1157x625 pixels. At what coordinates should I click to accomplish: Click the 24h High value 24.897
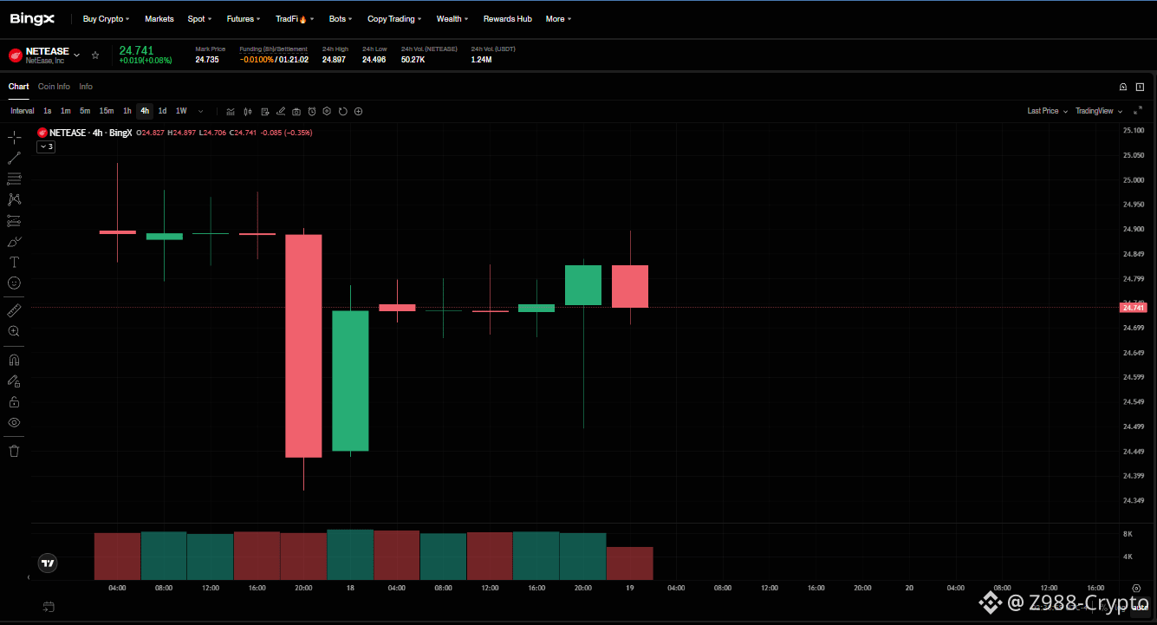click(334, 60)
